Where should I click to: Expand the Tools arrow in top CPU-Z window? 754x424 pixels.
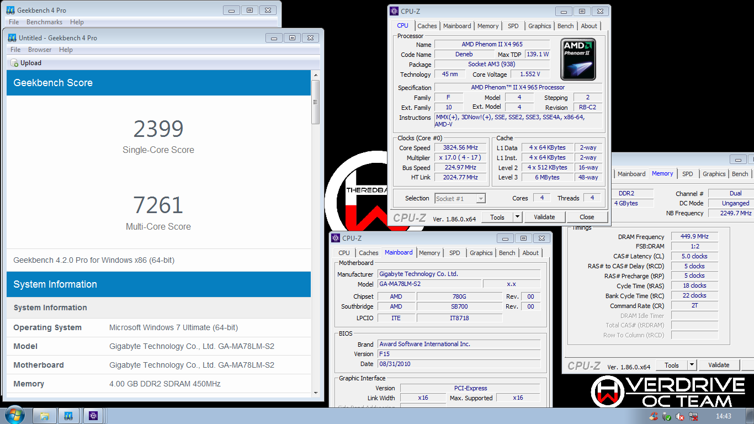tap(517, 217)
